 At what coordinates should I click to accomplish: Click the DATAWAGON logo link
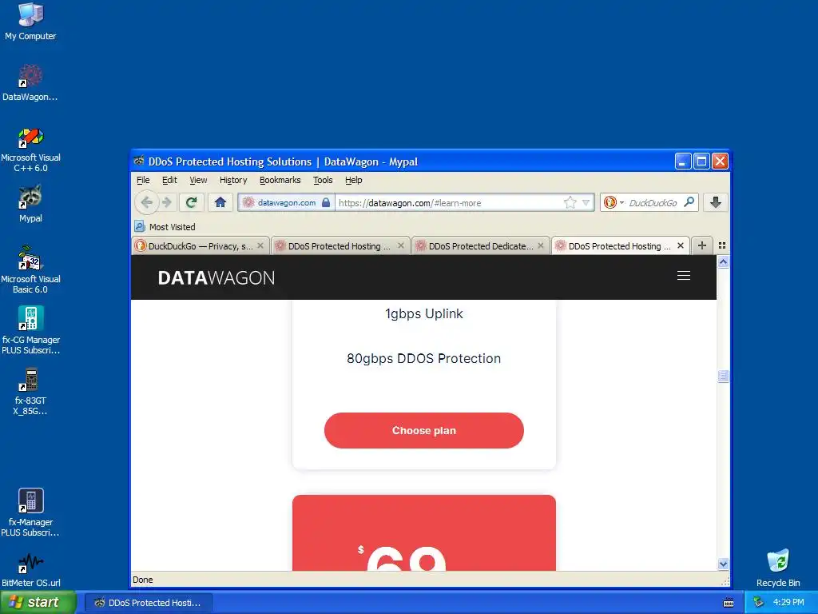(x=216, y=277)
